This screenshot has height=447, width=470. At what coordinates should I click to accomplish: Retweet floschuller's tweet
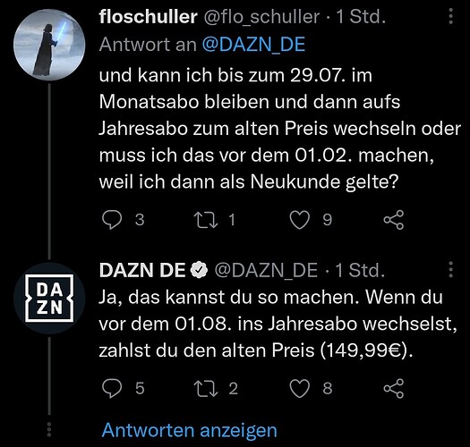pyautogui.click(x=206, y=220)
